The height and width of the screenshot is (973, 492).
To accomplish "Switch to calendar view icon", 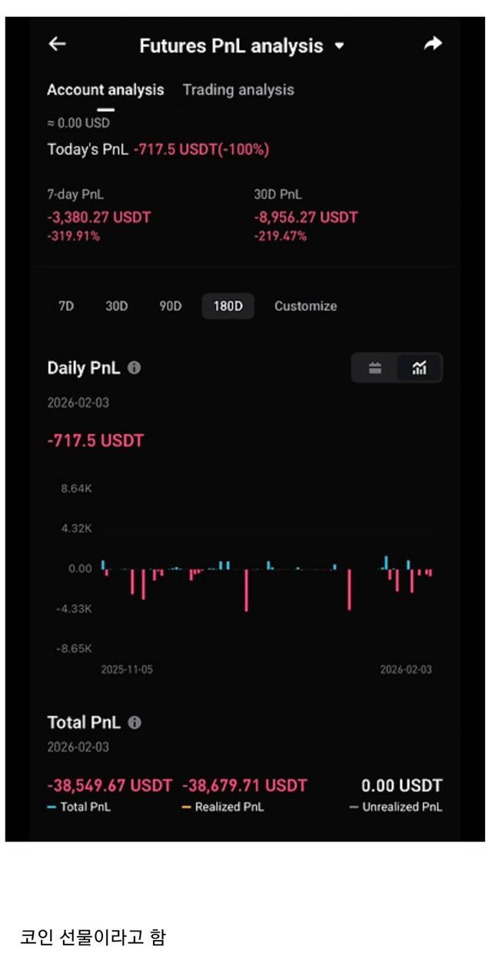I will [375, 368].
